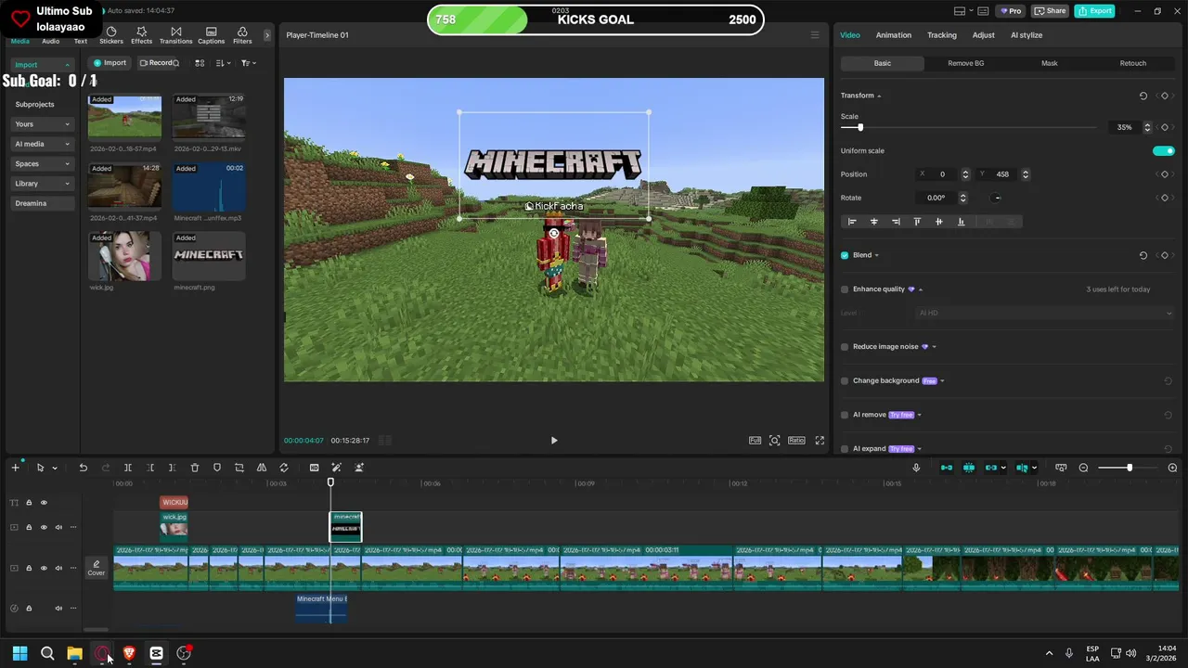Expand more media panel tabs arrow
The height and width of the screenshot is (668, 1188).
click(267, 35)
